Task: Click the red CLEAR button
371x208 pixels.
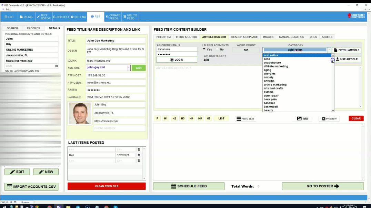Action: pos(356,118)
